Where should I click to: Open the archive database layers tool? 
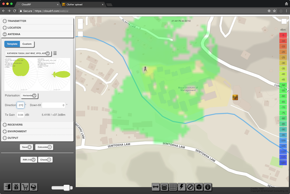164,187
